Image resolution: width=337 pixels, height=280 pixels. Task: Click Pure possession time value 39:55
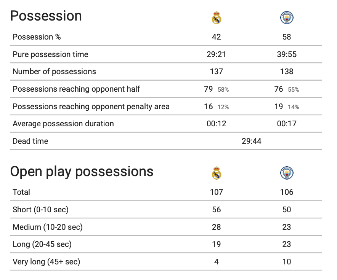[x=287, y=54]
